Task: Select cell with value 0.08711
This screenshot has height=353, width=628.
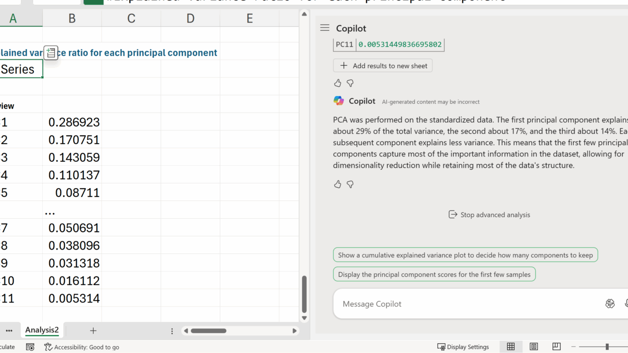Action: click(72, 193)
